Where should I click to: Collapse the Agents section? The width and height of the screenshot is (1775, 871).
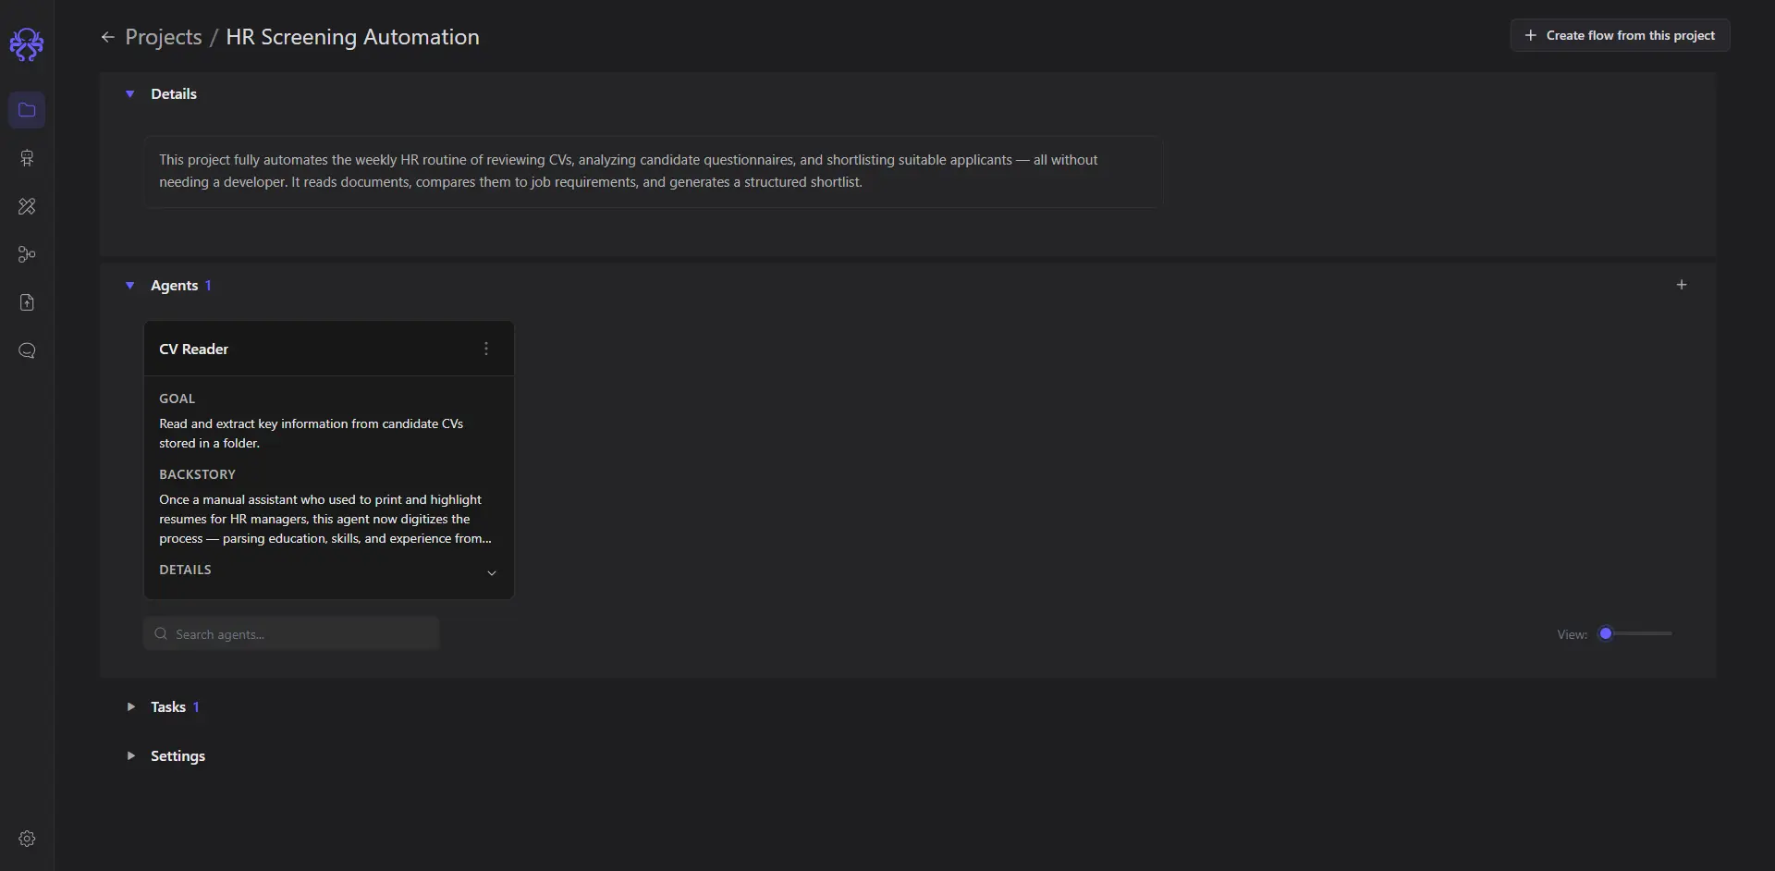[130, 286]
